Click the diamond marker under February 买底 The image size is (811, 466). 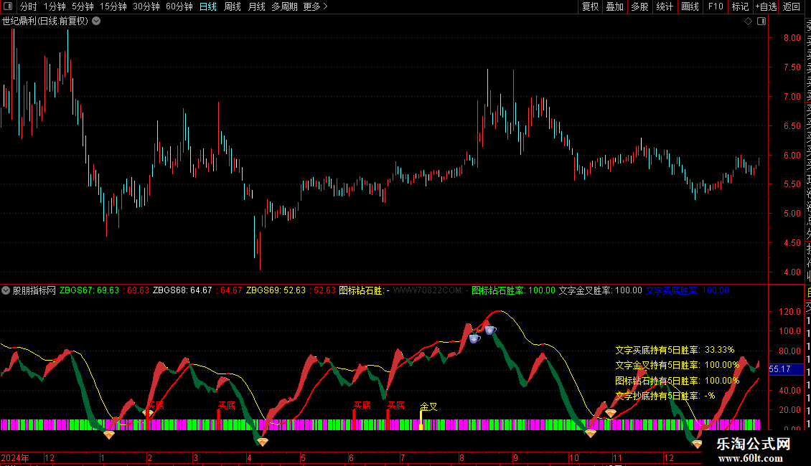[147, 413]
